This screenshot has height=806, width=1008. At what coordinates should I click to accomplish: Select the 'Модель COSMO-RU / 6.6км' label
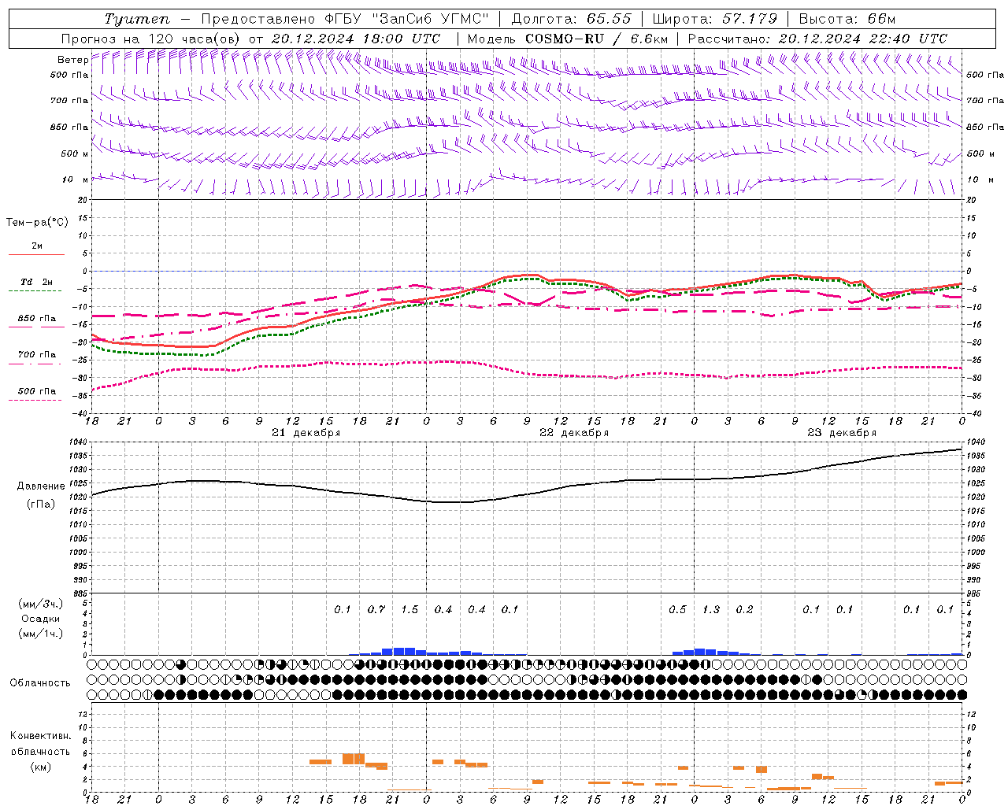(568, 39)
